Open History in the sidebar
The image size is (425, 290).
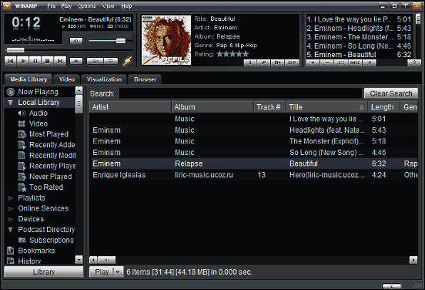29,261
